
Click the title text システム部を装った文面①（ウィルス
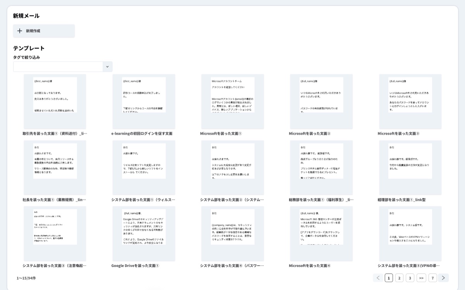tap(143, 200)
